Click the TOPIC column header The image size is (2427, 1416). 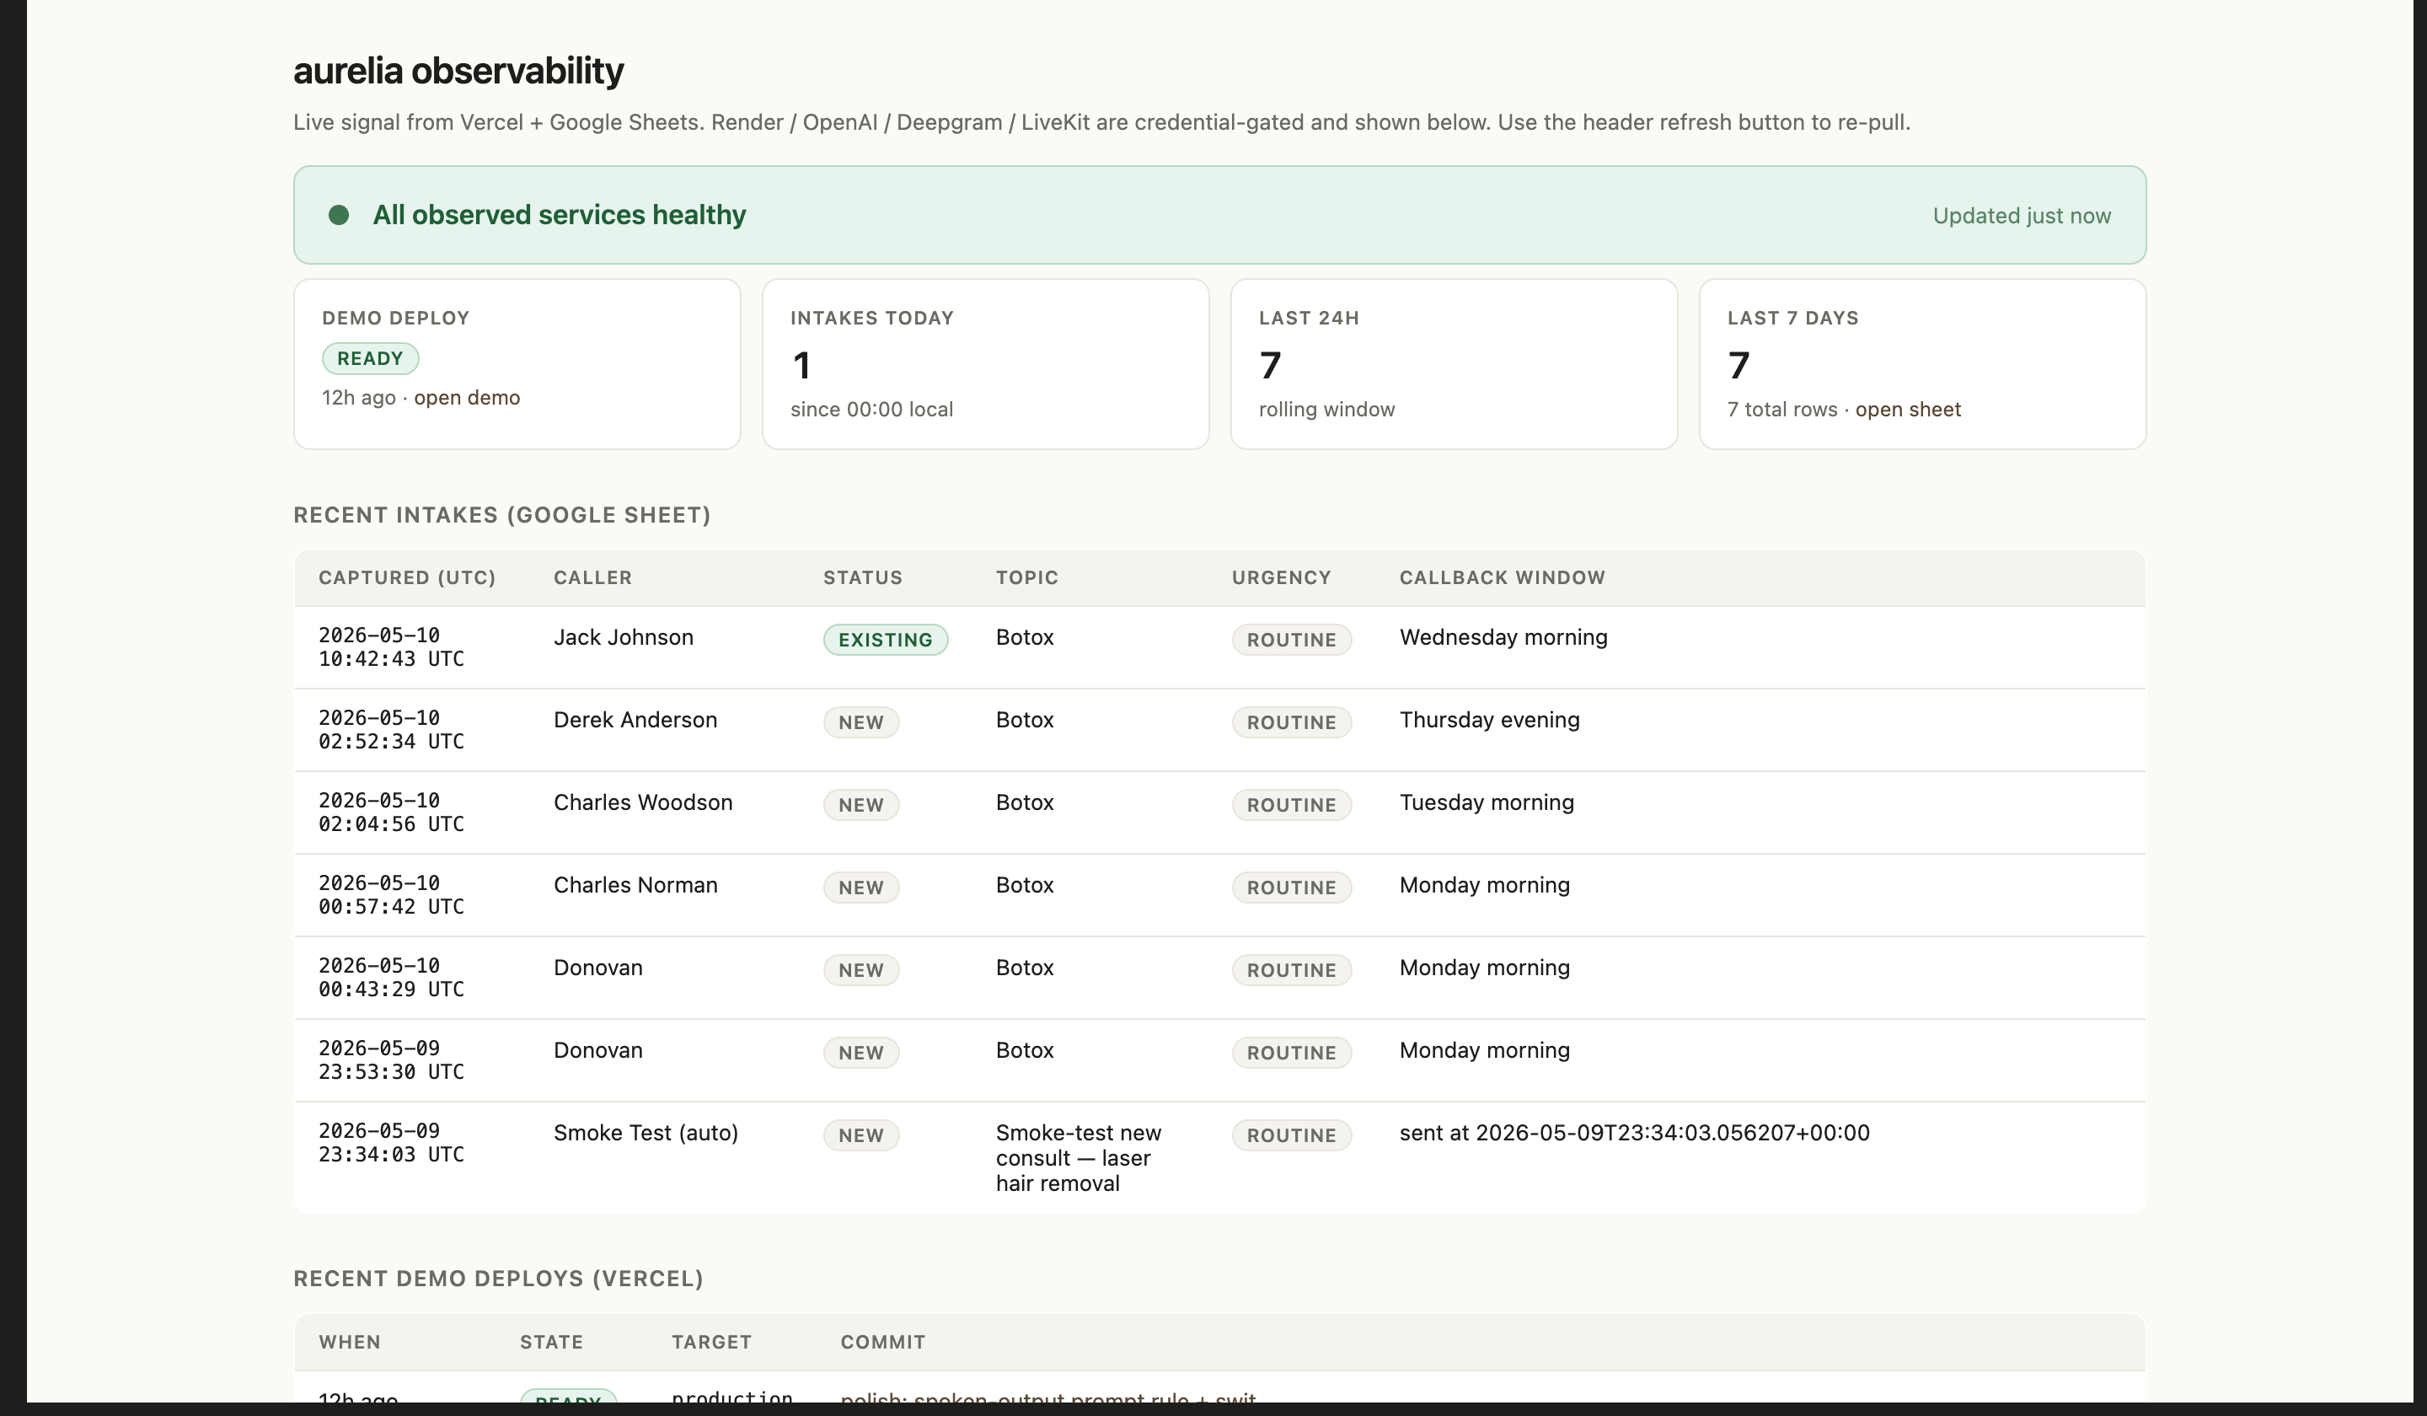point(1026,577)
